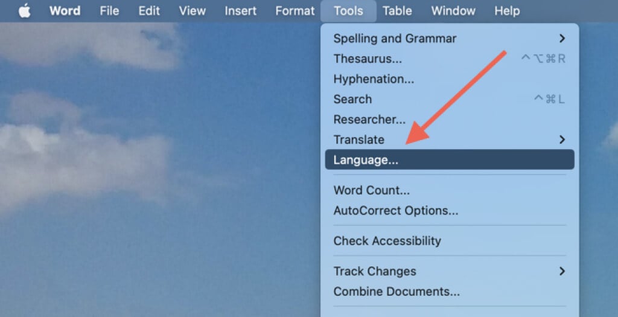Choose Search in the Tools menu

450,99
